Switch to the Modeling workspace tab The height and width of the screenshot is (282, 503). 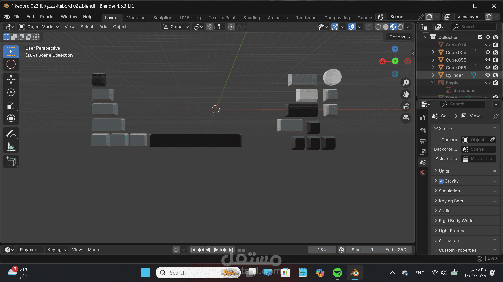click(136, 18)
